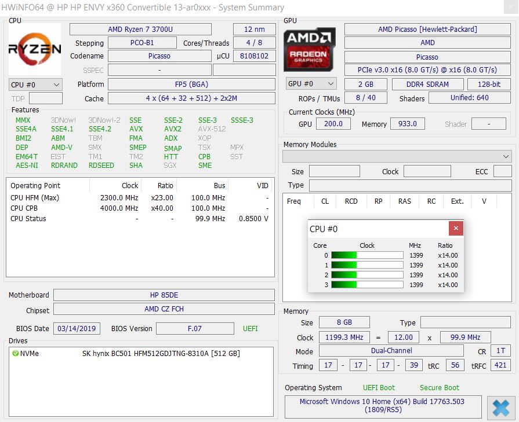Image resolution: width=519 pixels, height=422 pixels.
Task: Click the ROPs/TMUs value 8 / 40
Action: click(366, 97)
